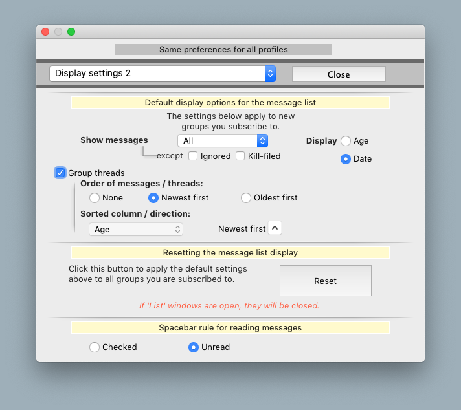Click the red close window button
The image size is (461, 410).
45,32
